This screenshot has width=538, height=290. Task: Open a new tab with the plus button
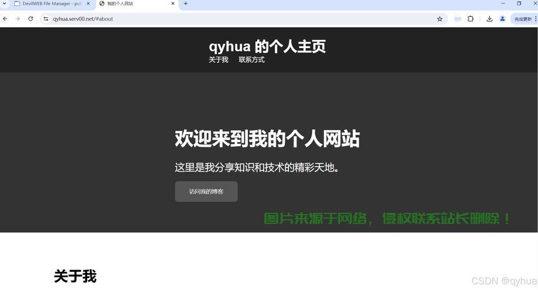[x=186, y=3]
